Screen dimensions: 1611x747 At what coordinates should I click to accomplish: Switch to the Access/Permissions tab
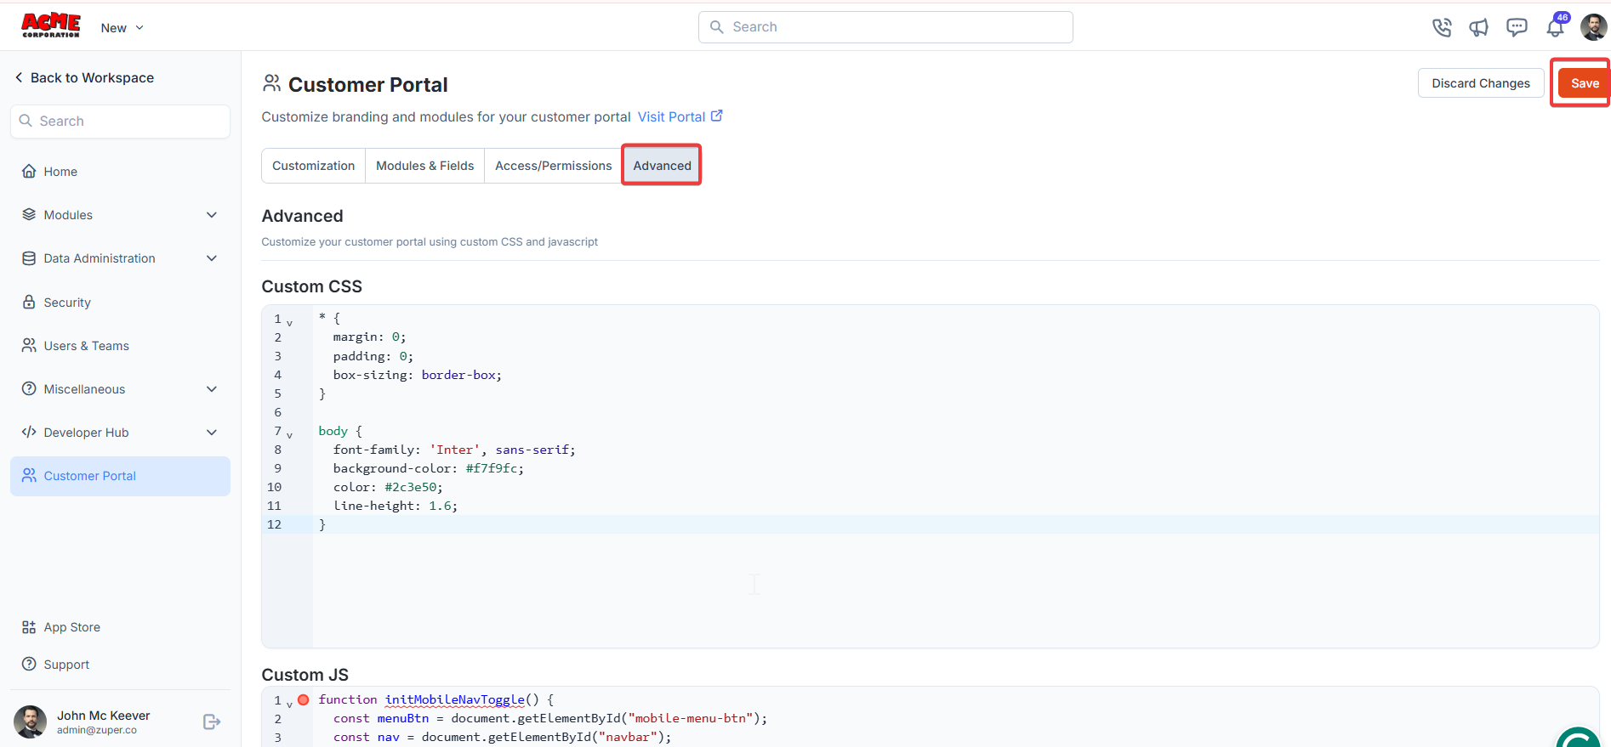[x=553, y=166]
